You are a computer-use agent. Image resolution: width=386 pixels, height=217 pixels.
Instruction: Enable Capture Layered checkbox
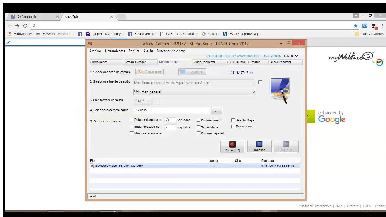click(198, 133)
